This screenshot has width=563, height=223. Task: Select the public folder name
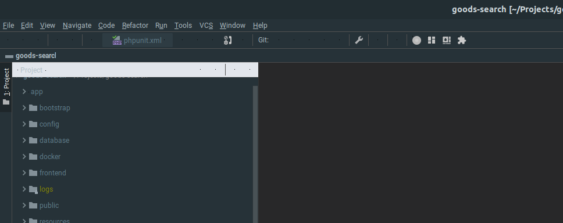[49, 206]
